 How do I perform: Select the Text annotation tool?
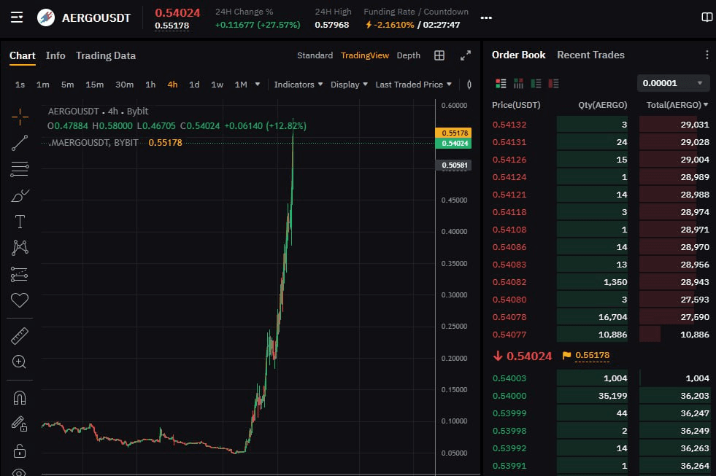(20, 222)
